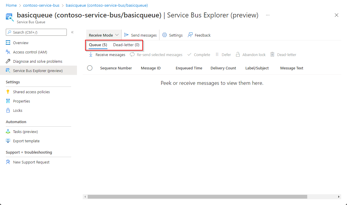Click in the Search (Ctrl+/) field
This screenshot has width=347, height=205.
[x=36, y=32]
